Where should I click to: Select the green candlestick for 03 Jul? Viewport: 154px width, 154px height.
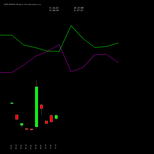(x=22, y=124)
